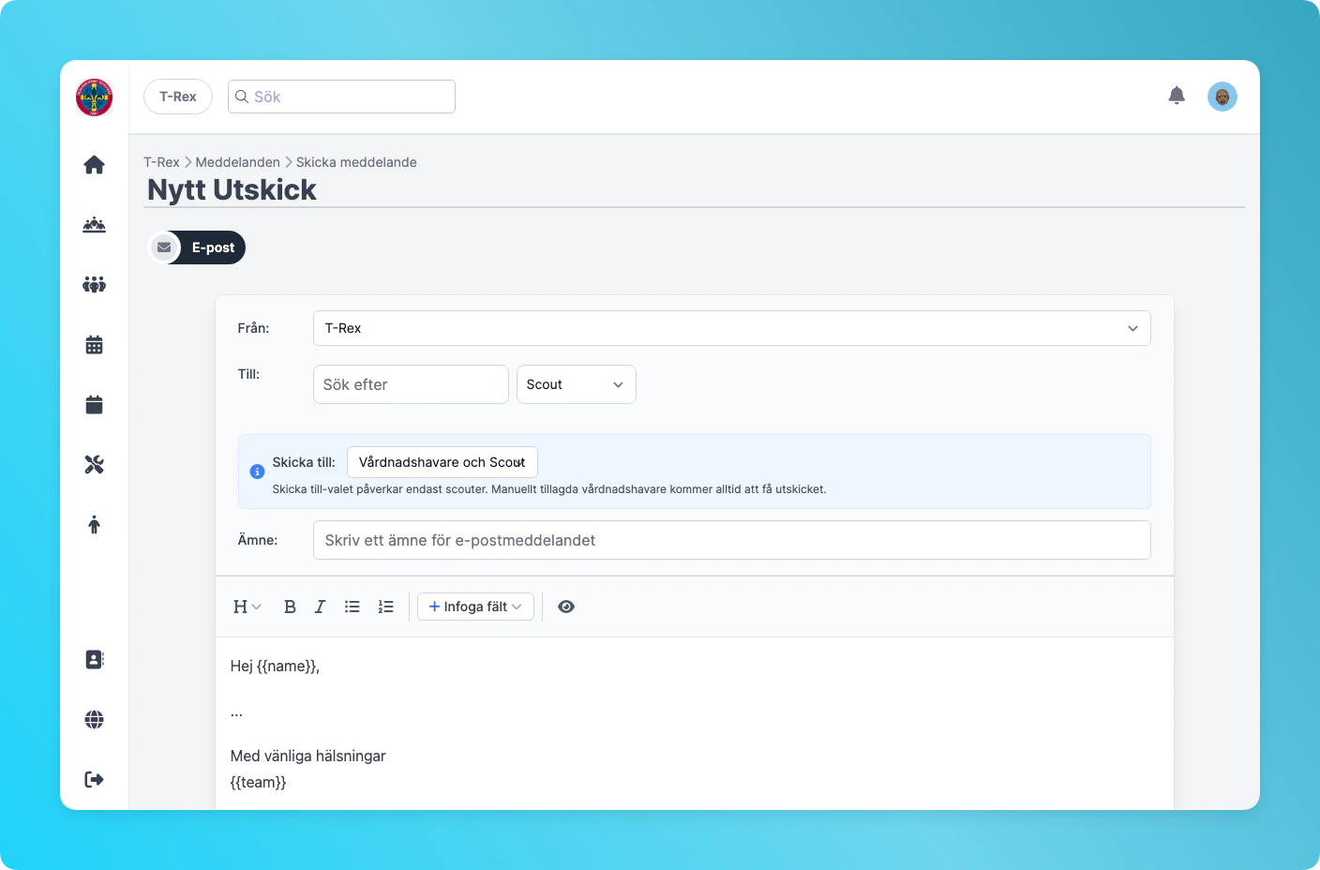
Task: Click the Ämne subject input field
Action: click(731, 540)
